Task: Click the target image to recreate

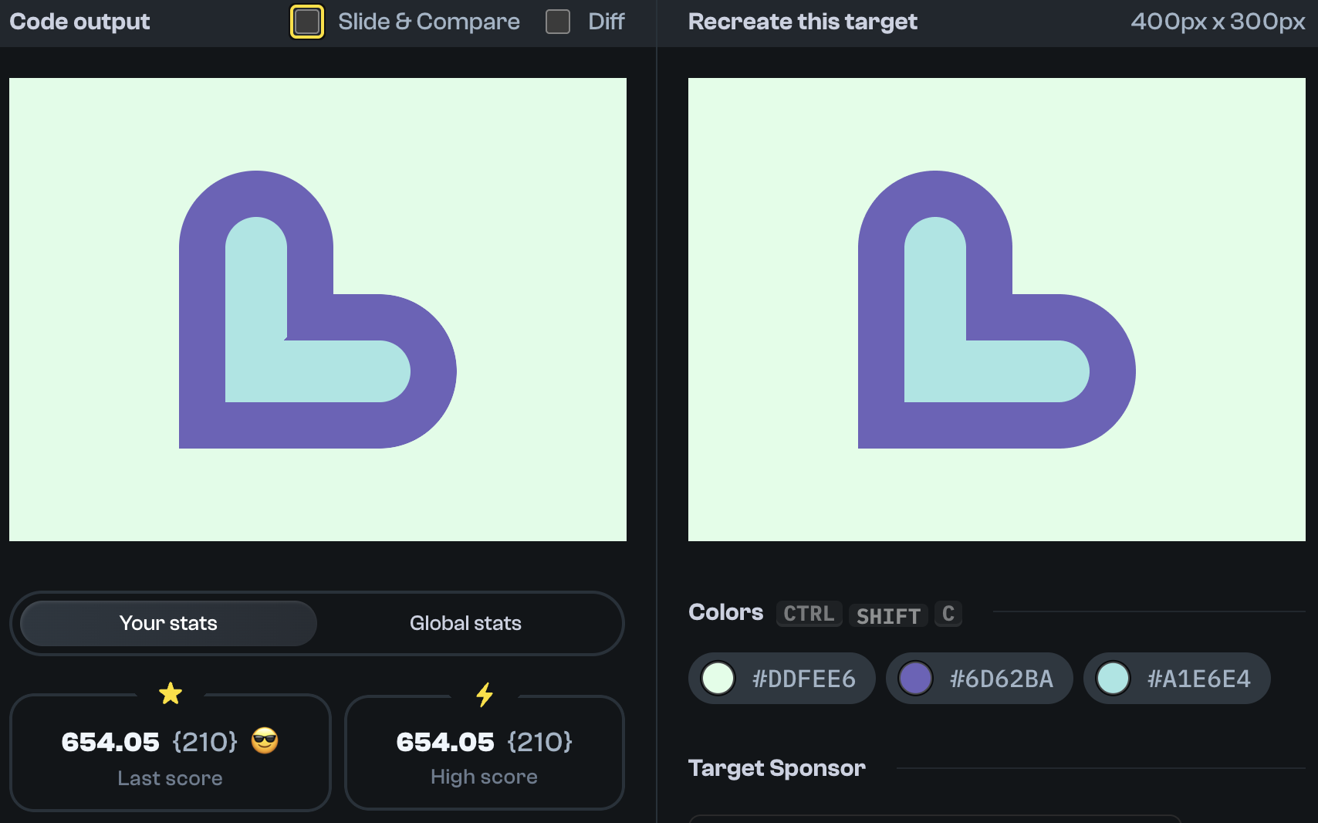Action: pyautogui.click(x=997, y=310)
